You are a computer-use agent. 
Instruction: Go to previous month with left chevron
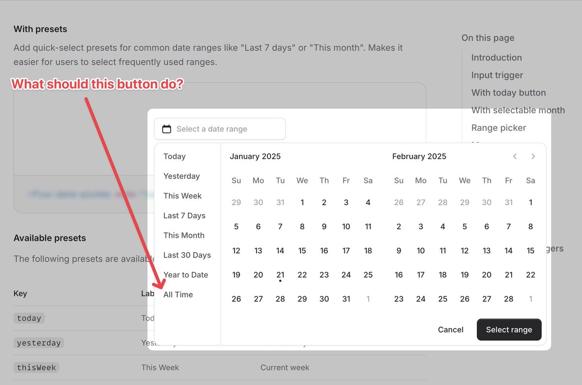[x=515, y=156]
